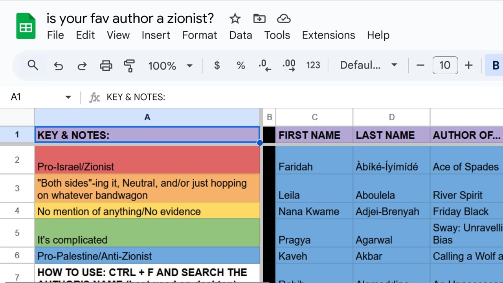Click the redo arrow icon
503x283 pixels.
point(82,66)
